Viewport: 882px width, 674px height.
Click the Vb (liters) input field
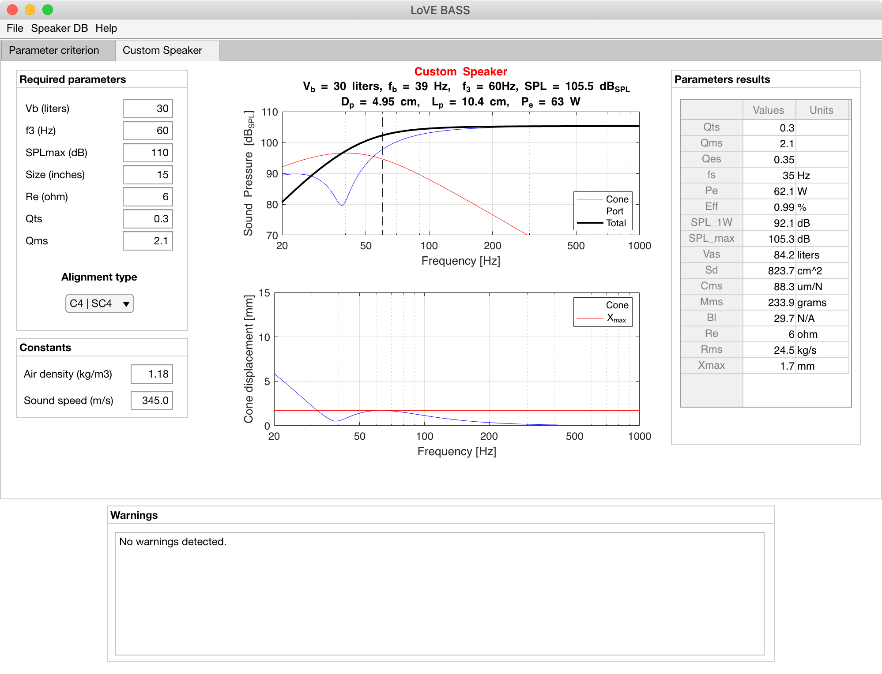(147, 109)
